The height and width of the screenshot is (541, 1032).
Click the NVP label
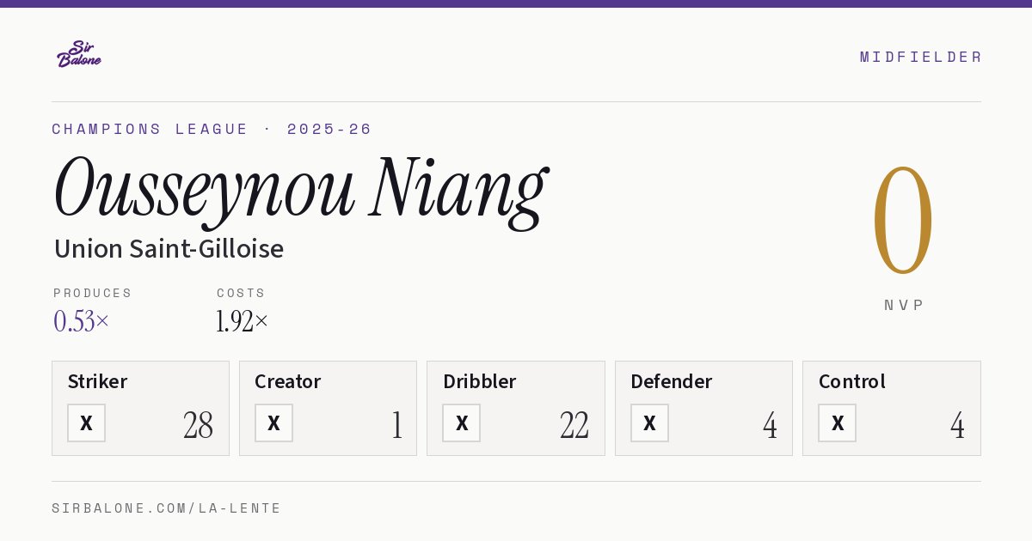[904, 305]
